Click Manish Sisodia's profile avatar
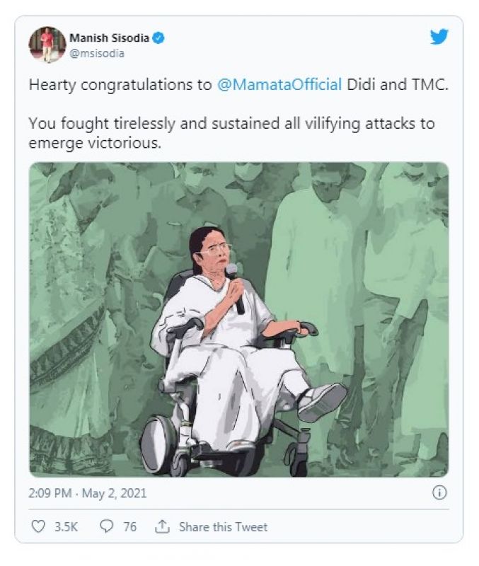The width and height of the screenshot is (479, 566). tap(47, 45)
